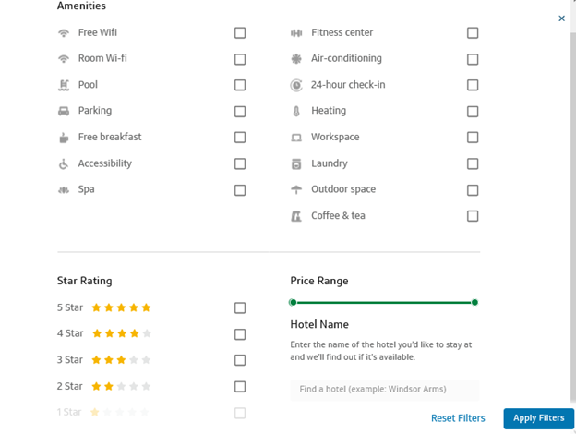Screen dimensions: 576x434
Task: Click the Outdoor space umbrella icon
Action: pos(296,189)
